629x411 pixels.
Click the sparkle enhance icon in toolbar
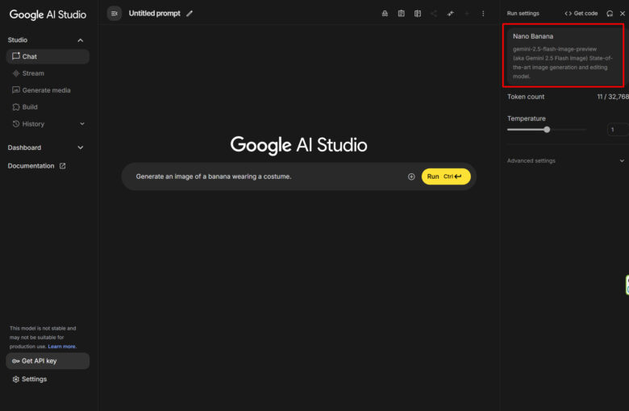pos(451,14)
